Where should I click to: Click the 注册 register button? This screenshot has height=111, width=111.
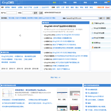click(x=41, y=13)
